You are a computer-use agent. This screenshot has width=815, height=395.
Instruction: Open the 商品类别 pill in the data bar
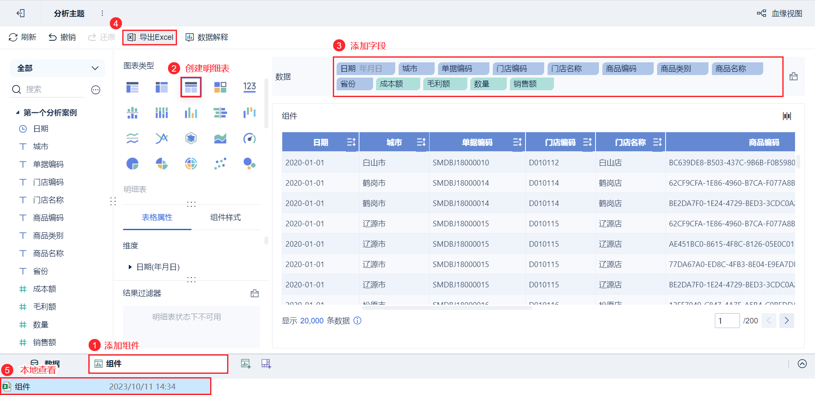[x=683, y=69]
